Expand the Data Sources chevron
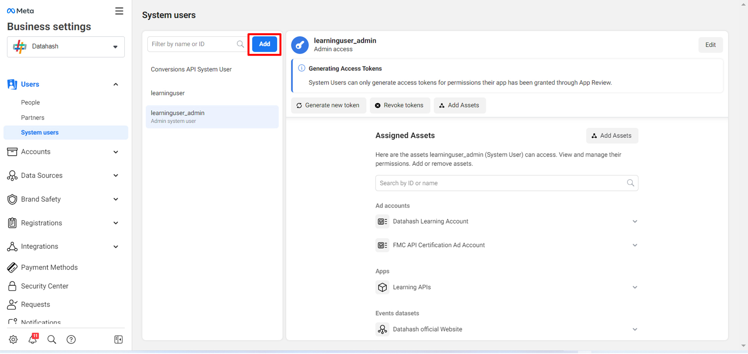 [x=116, y=176]
